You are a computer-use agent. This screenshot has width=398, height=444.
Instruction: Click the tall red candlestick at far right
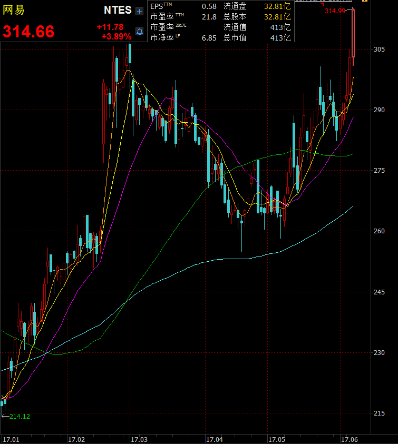coord(353,33)
